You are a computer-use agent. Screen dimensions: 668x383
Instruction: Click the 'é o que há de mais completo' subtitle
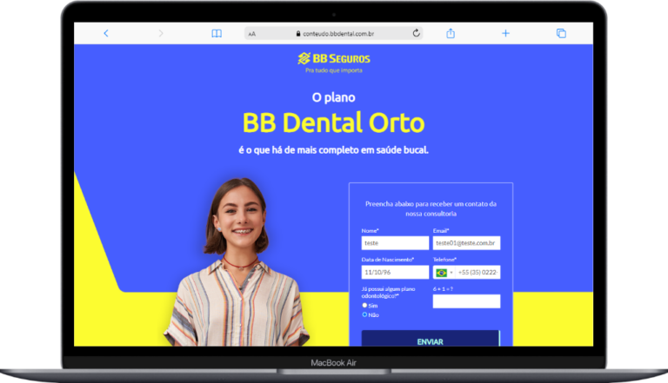pos(334,149)
